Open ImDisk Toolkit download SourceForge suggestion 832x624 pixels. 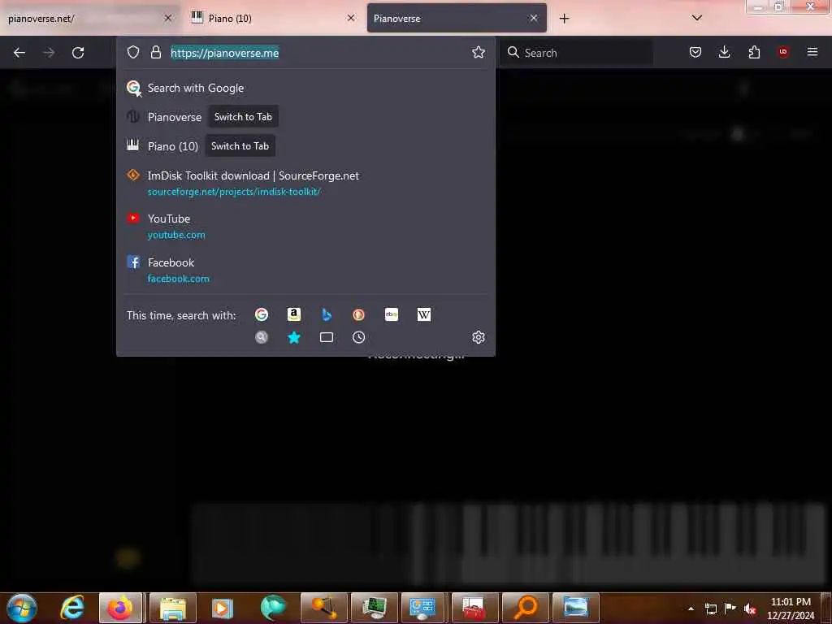pyautogui.click(x=305, y=183)
